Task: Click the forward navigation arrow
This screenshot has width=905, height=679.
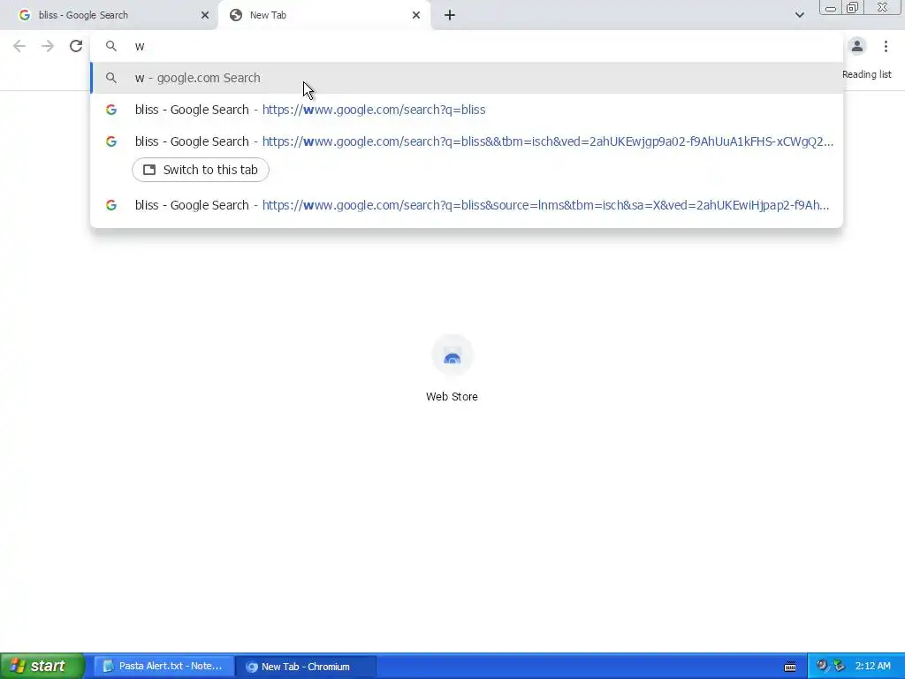Action: coord(48,46)
